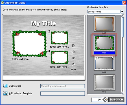Viewport: 127px width, 105px height.
Task: Click the play icon in menu preview
Action: (73, 64)
